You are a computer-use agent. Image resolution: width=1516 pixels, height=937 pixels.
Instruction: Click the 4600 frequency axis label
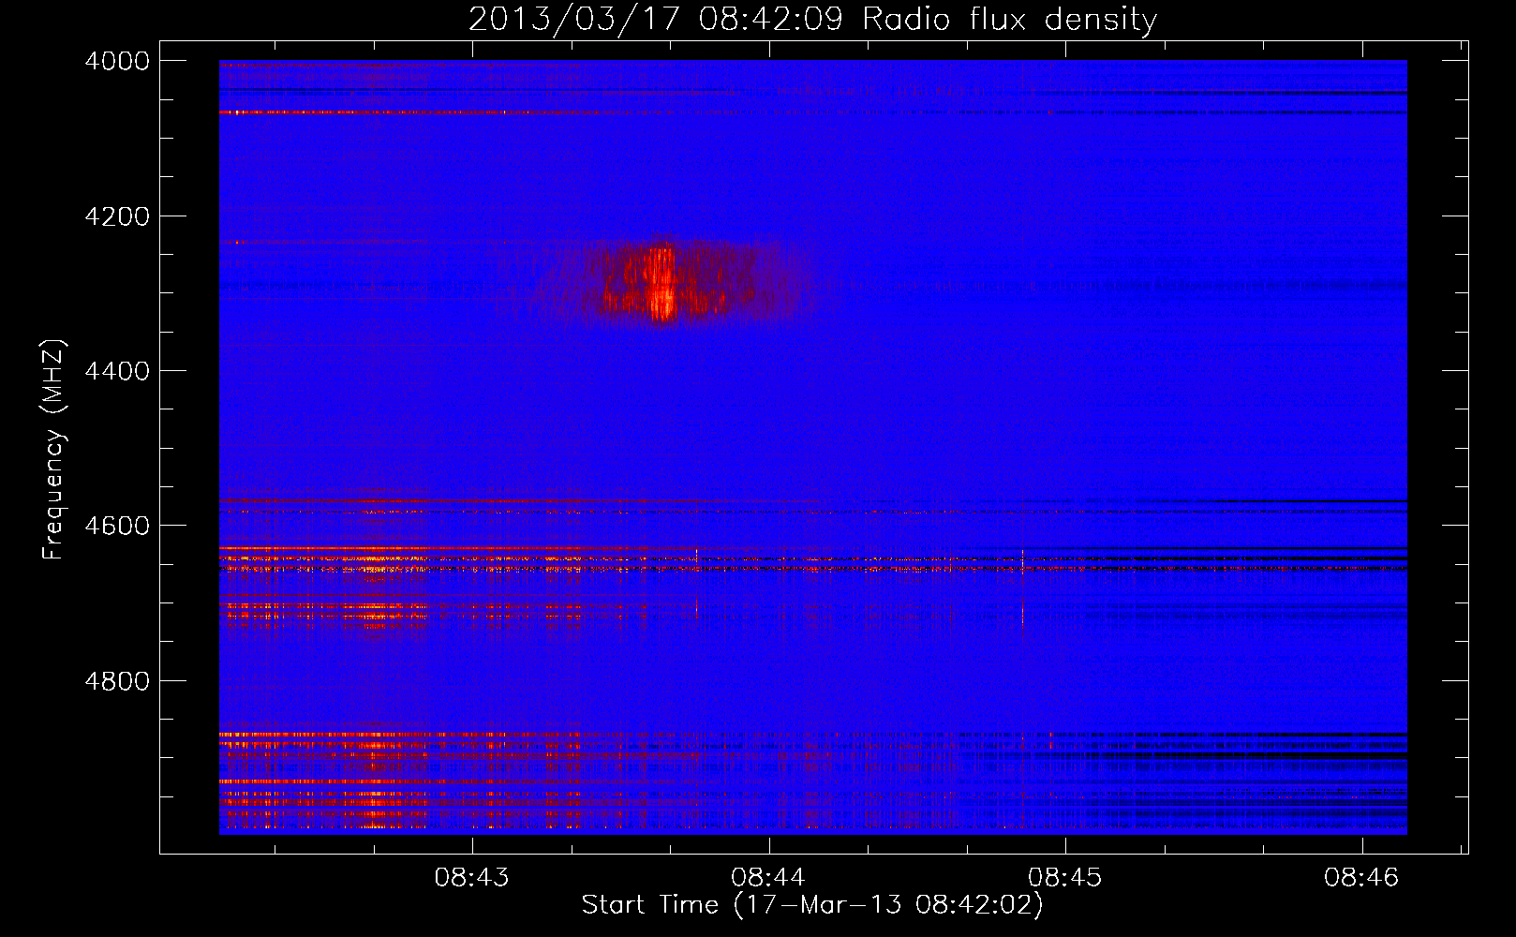117,526
